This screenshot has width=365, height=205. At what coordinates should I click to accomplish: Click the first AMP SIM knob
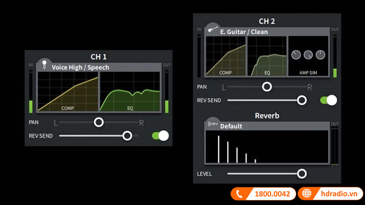click(296, 55)
